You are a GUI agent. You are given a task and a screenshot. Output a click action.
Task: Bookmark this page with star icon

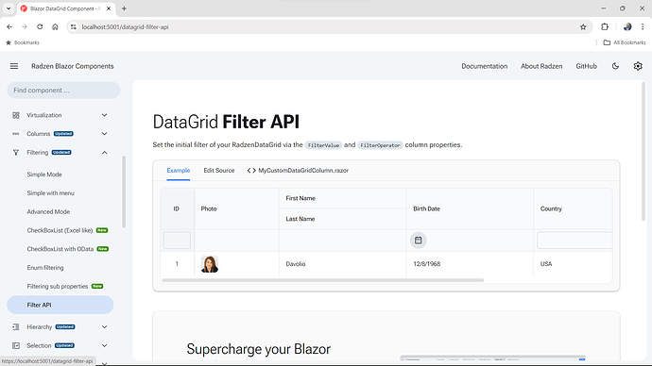(x=583, y=27)
